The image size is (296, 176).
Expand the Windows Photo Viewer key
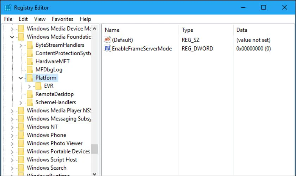coord(12,144)
